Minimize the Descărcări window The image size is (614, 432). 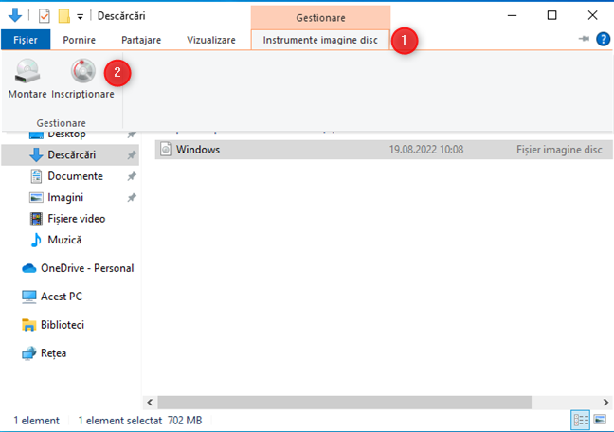(513, 16)
